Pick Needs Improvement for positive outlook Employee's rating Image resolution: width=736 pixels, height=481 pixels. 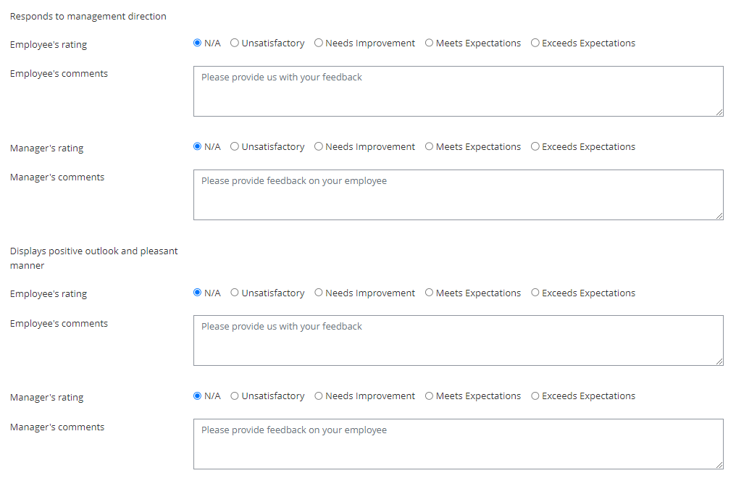click(x=319, y=293)
